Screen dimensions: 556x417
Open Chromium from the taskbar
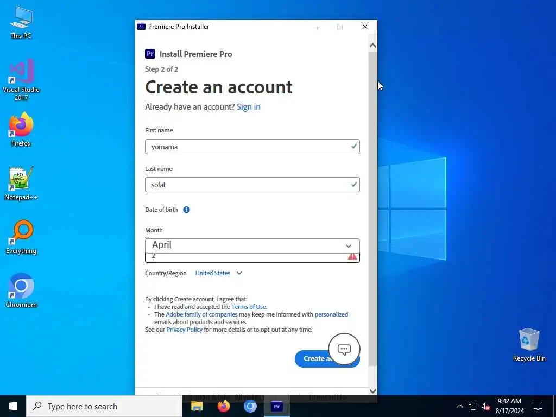[x=250, y=406]
